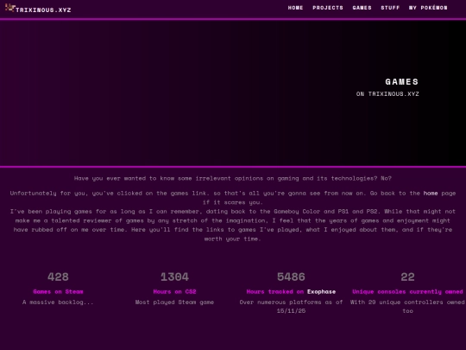Click 'With 29 unique controllers owned' text

click(x=407, y=302)
